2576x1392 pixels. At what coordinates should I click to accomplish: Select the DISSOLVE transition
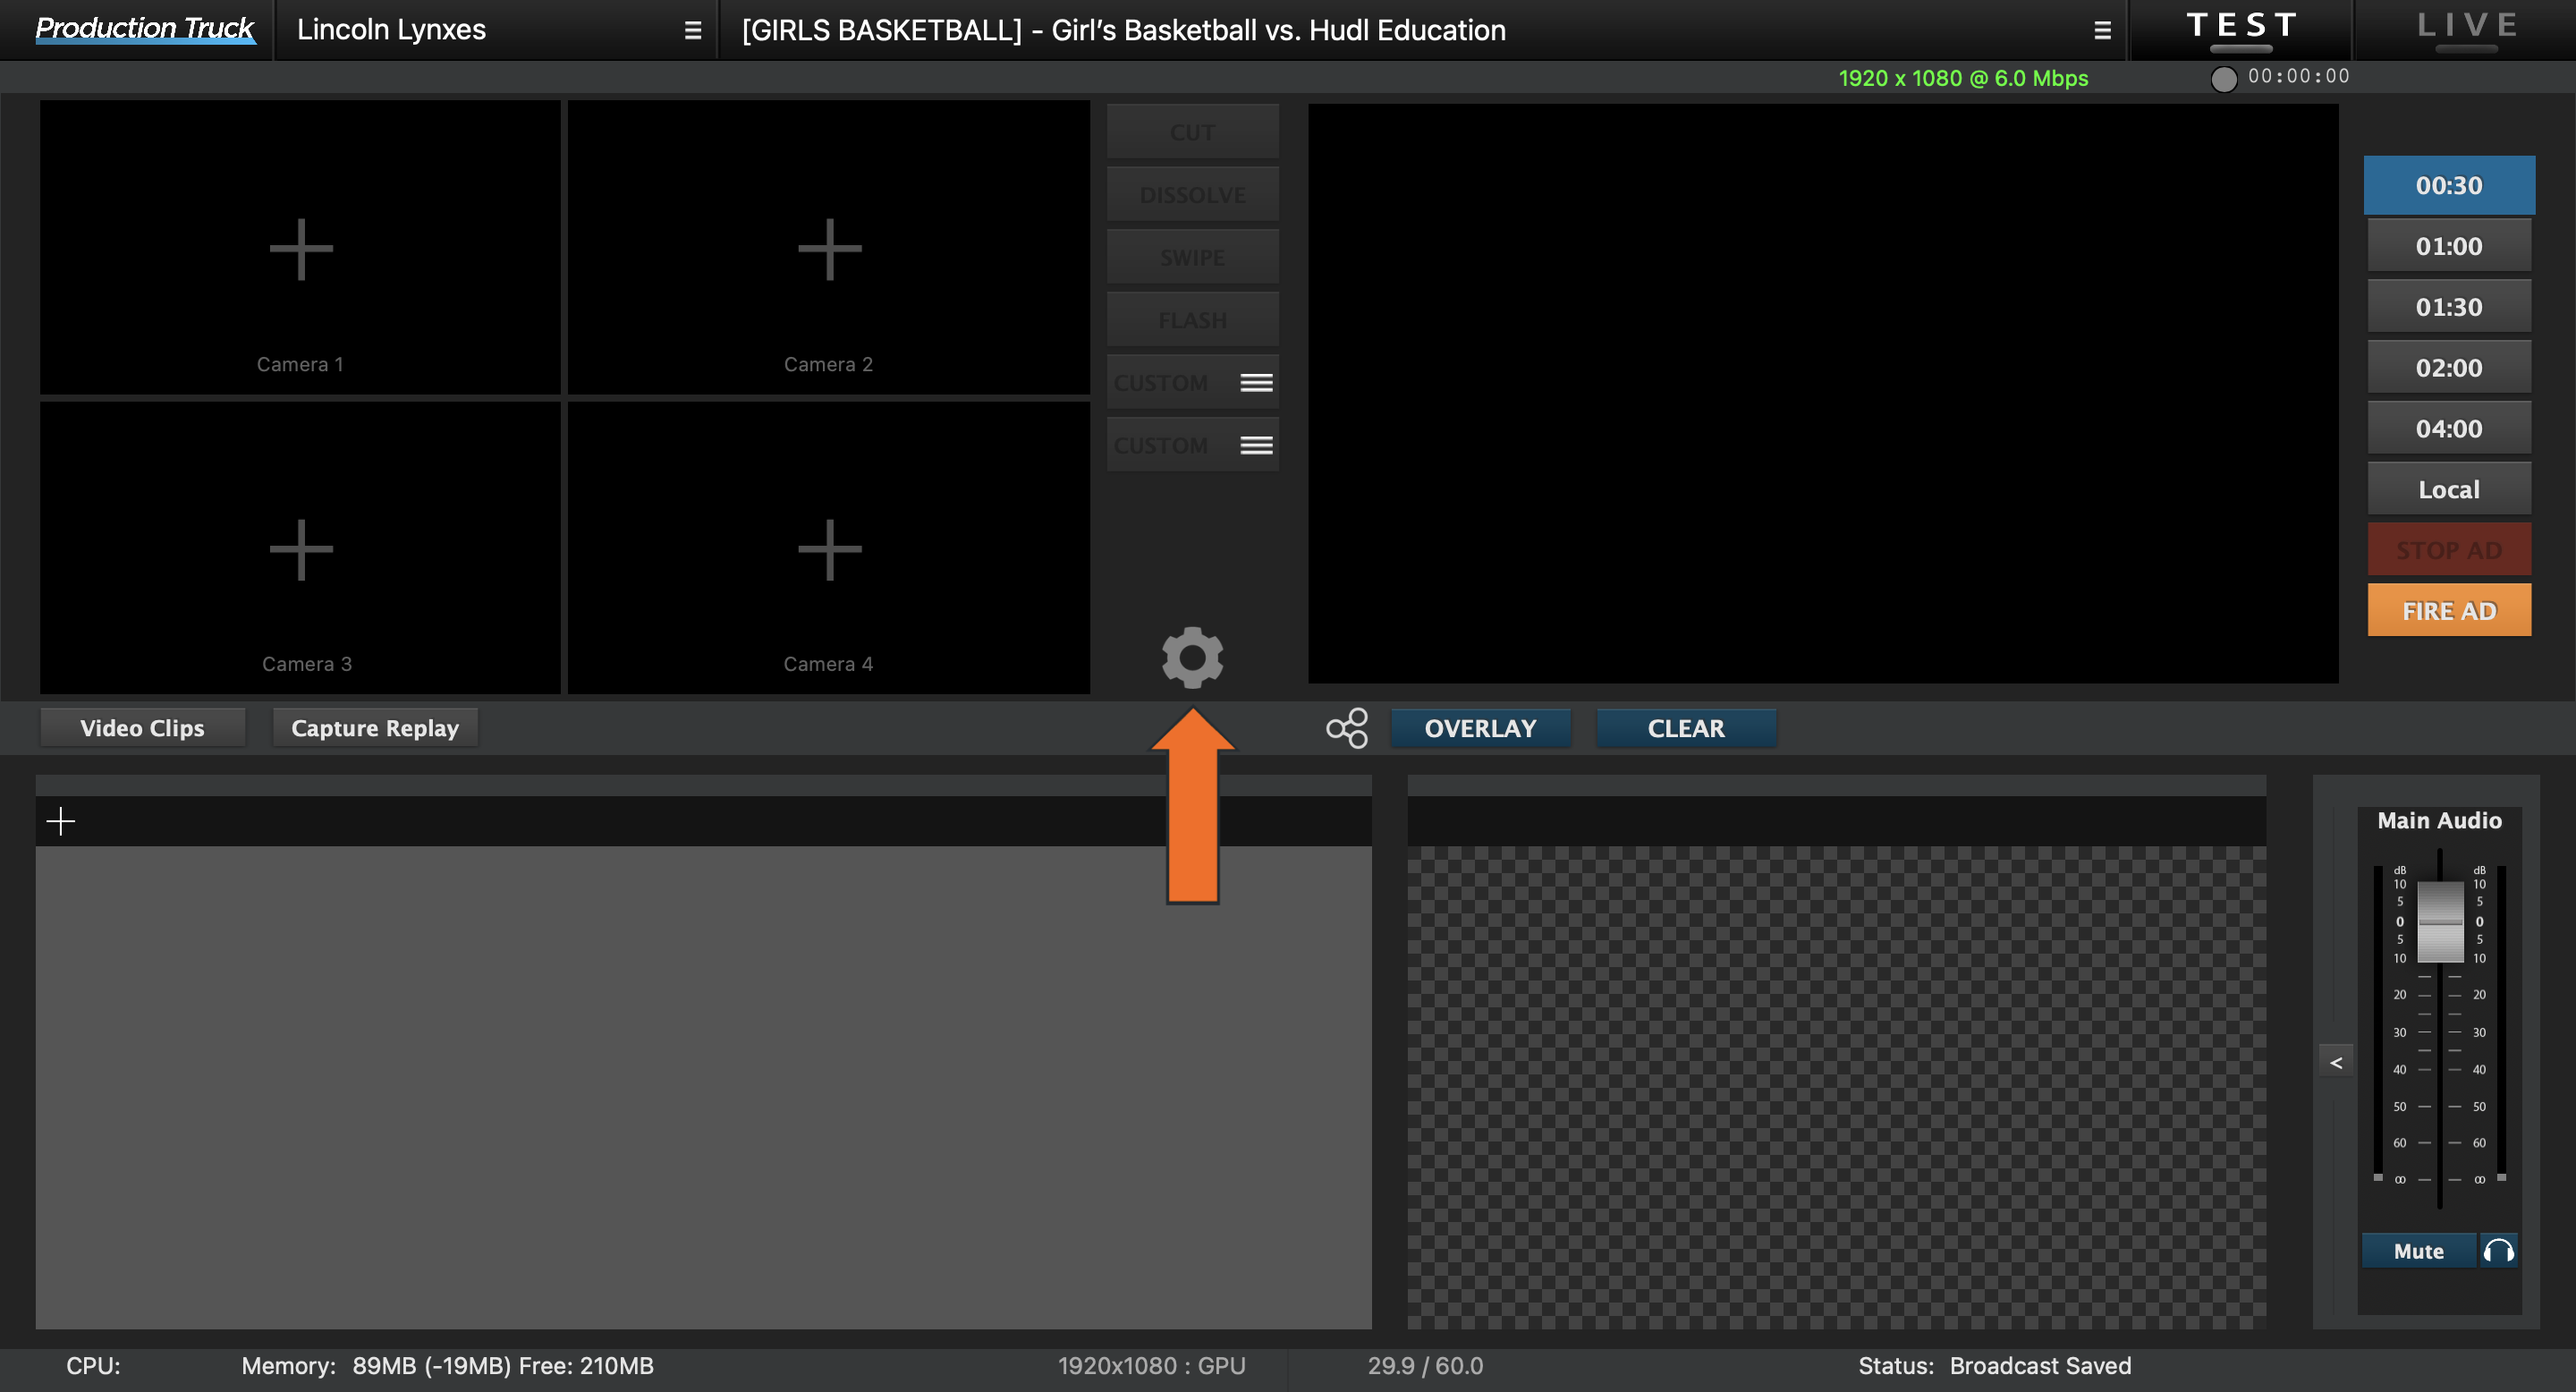pos(1192,193)
